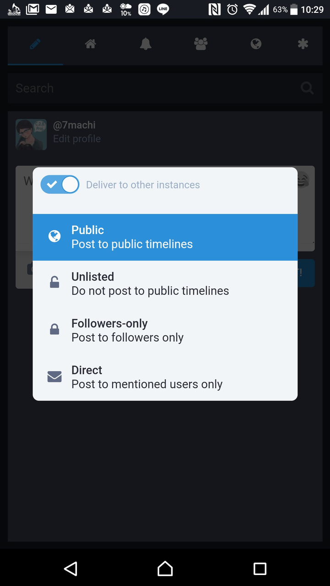Choose Direct post visibility
This screenshot has width=330, height=586.
coord(165,377)
